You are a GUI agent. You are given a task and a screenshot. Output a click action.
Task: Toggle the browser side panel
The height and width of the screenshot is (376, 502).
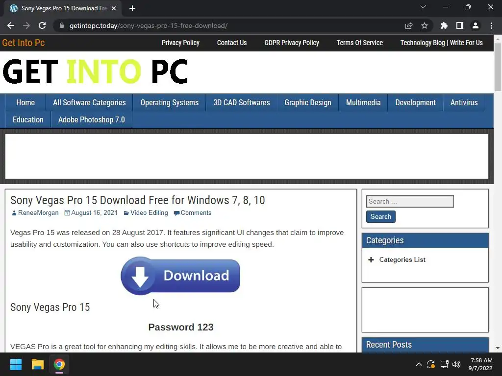pos(460,25)
